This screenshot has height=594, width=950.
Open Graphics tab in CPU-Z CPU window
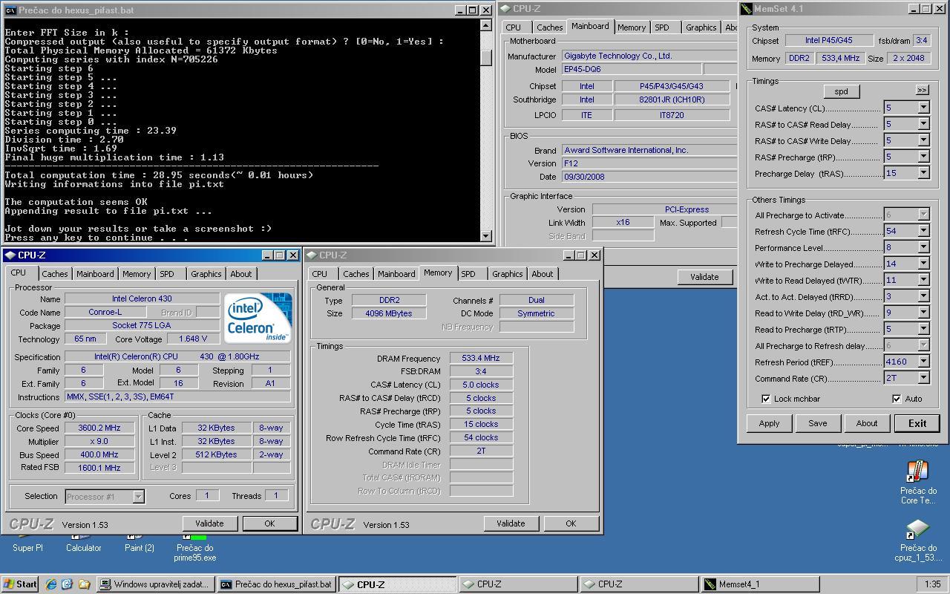tap(206, 274)
